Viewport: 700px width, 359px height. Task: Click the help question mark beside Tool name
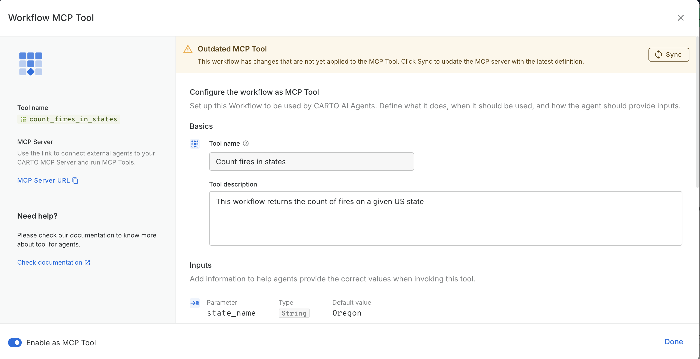tap(246, 143)
